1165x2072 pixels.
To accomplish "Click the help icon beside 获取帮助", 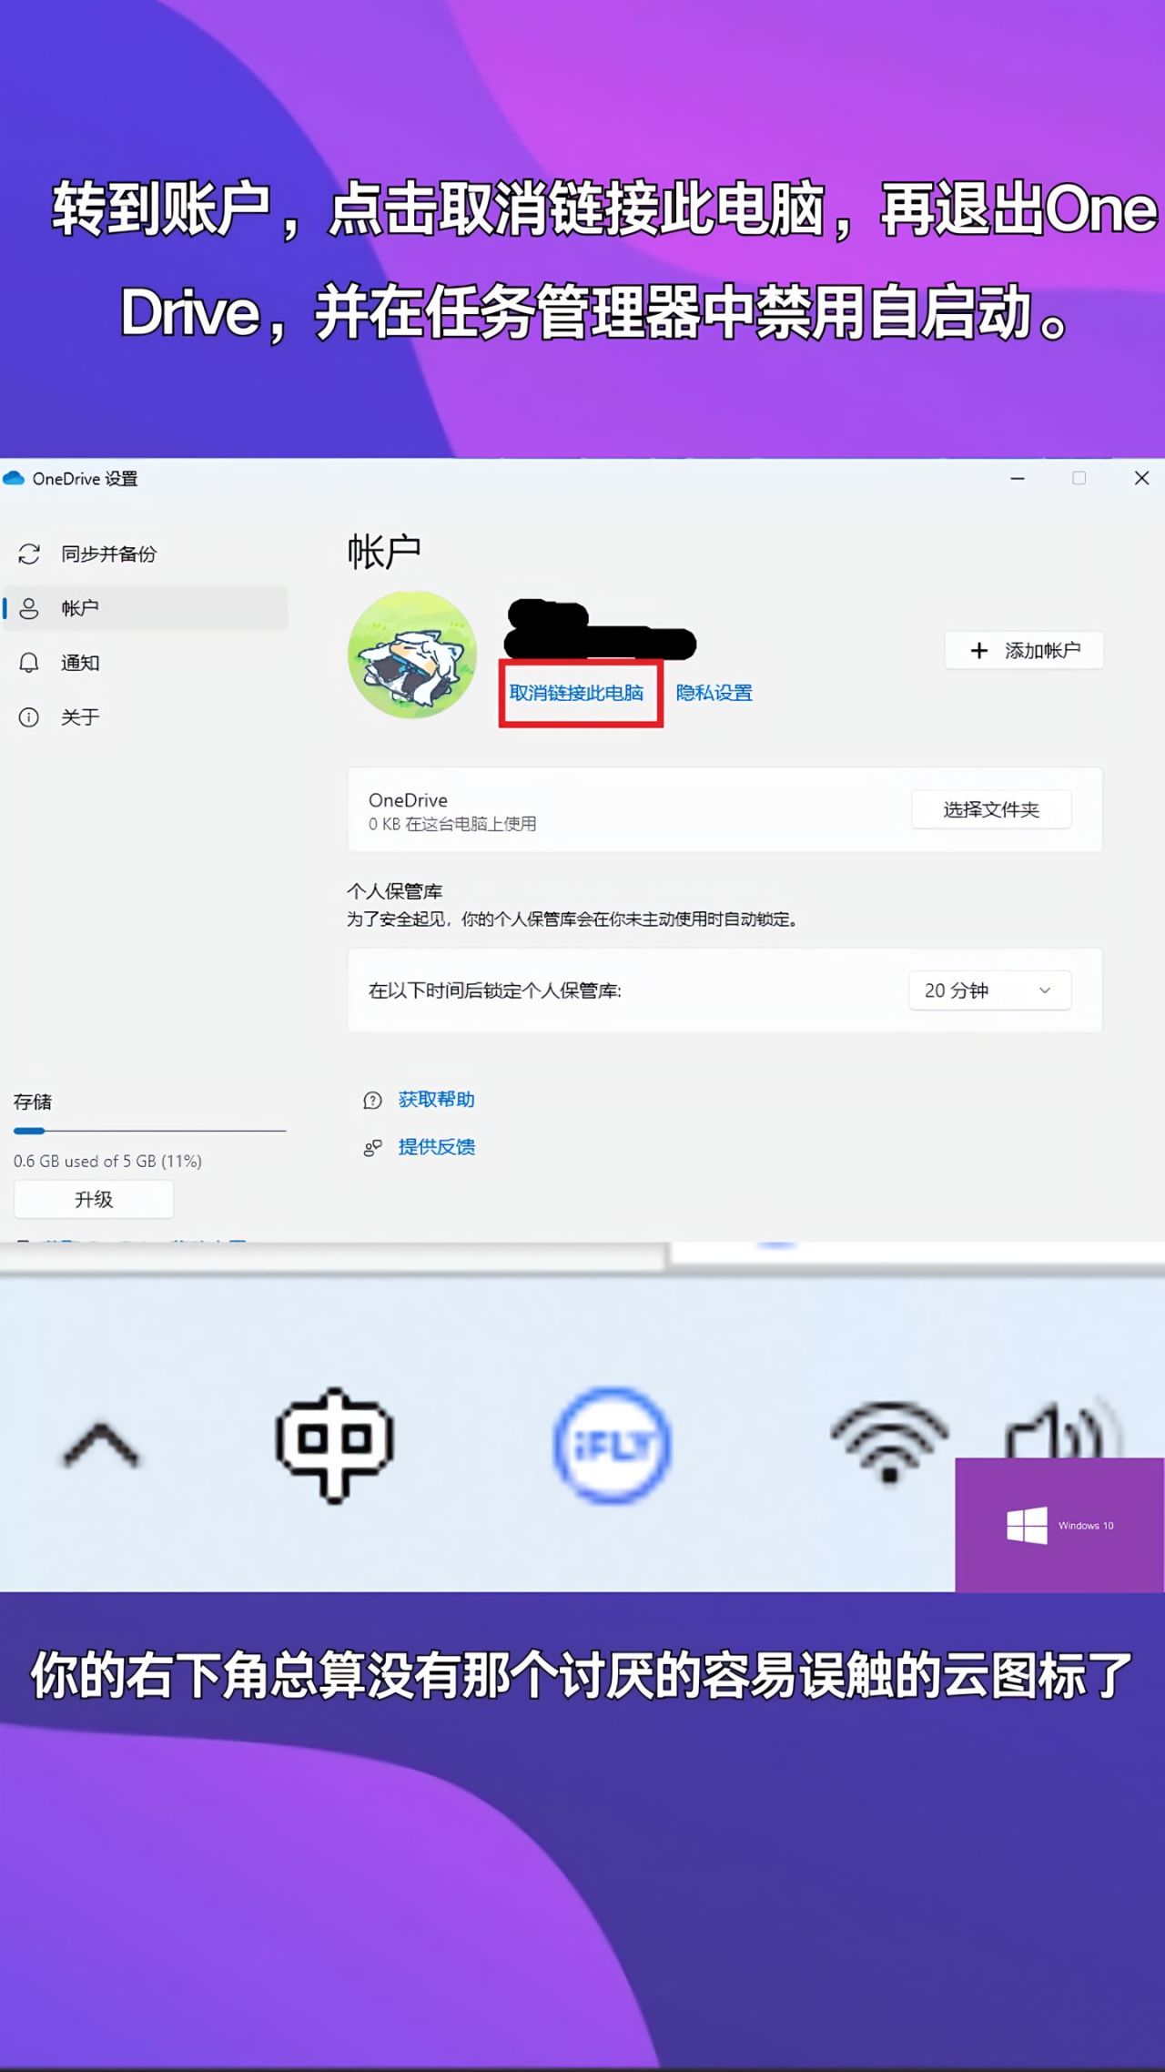I will tap(372, 1101).
